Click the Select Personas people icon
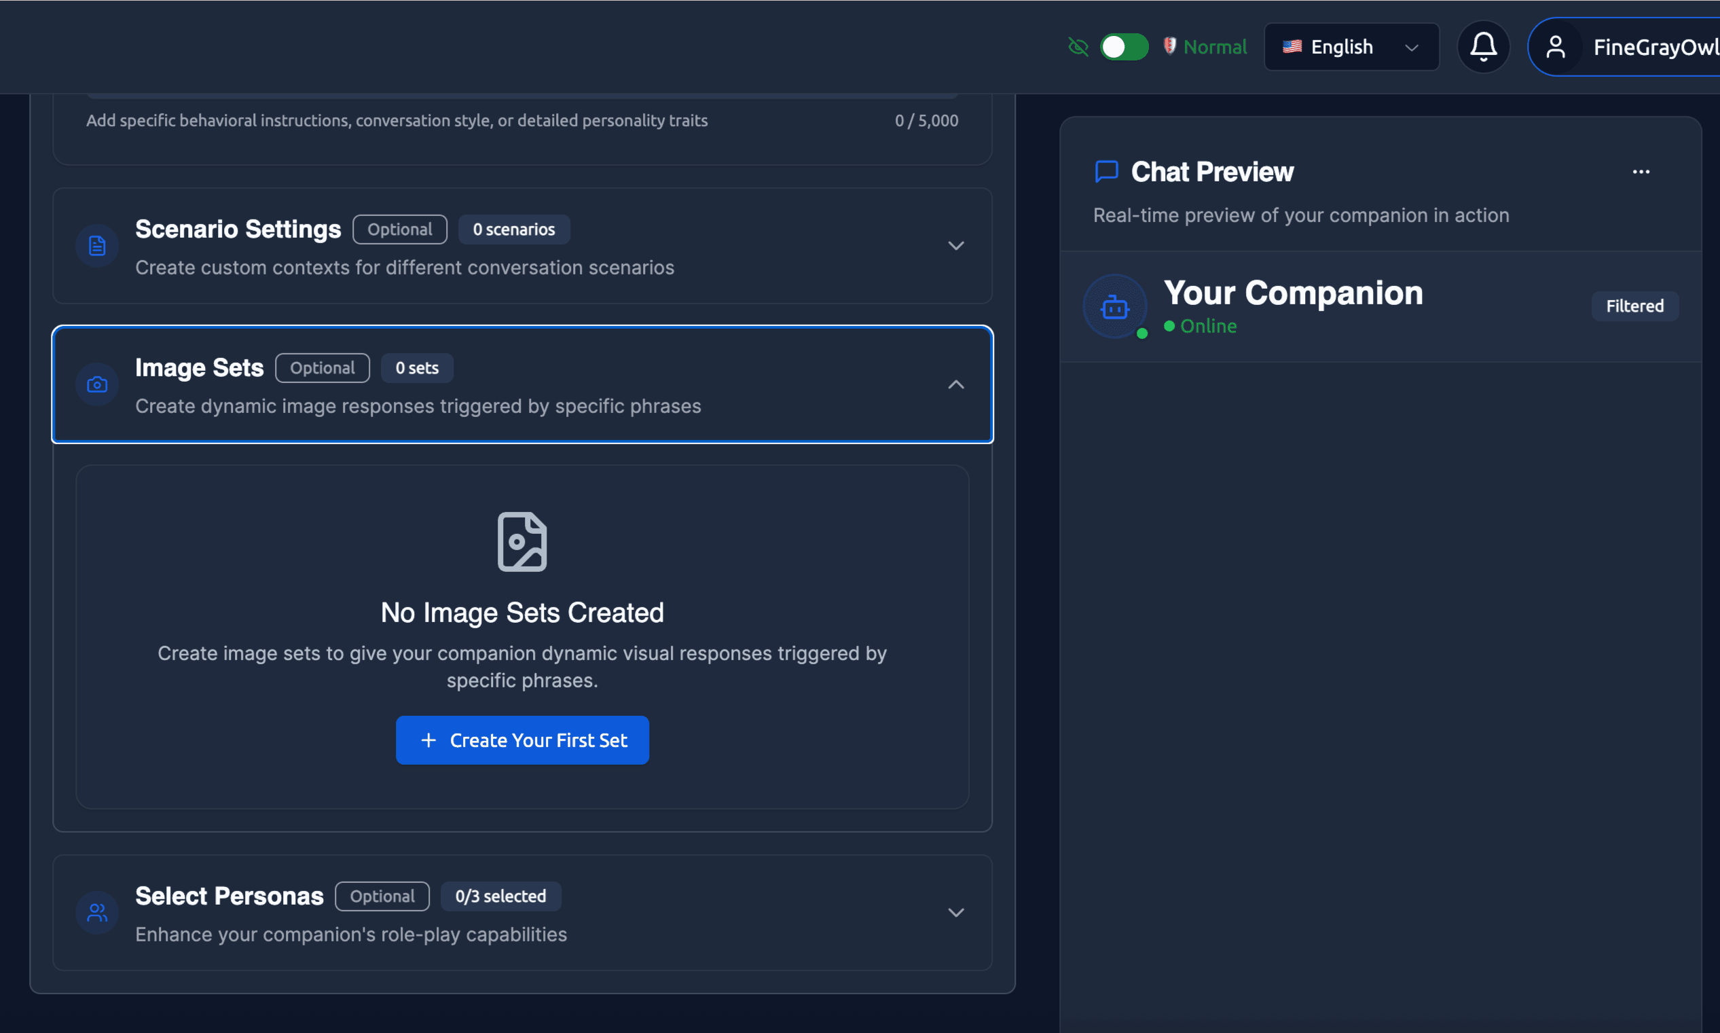The image size is (1720, 1033). pyautogui.click(x=97, y=913)
